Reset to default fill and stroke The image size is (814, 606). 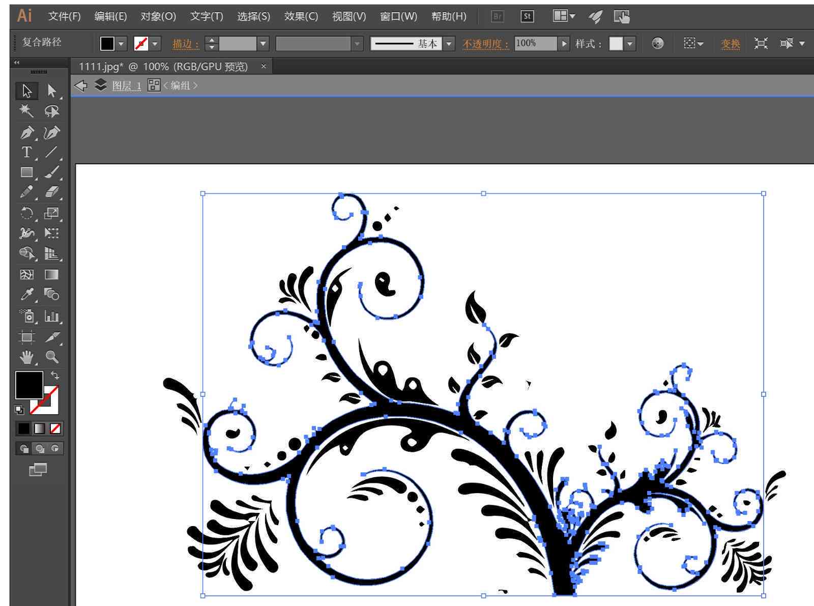[19, 409]
